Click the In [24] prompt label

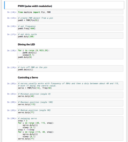tap(12, 118)
